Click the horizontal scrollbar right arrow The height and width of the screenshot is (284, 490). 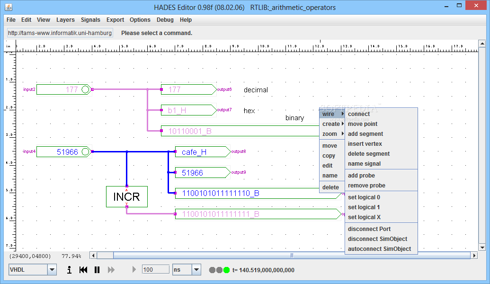(474, 256)
